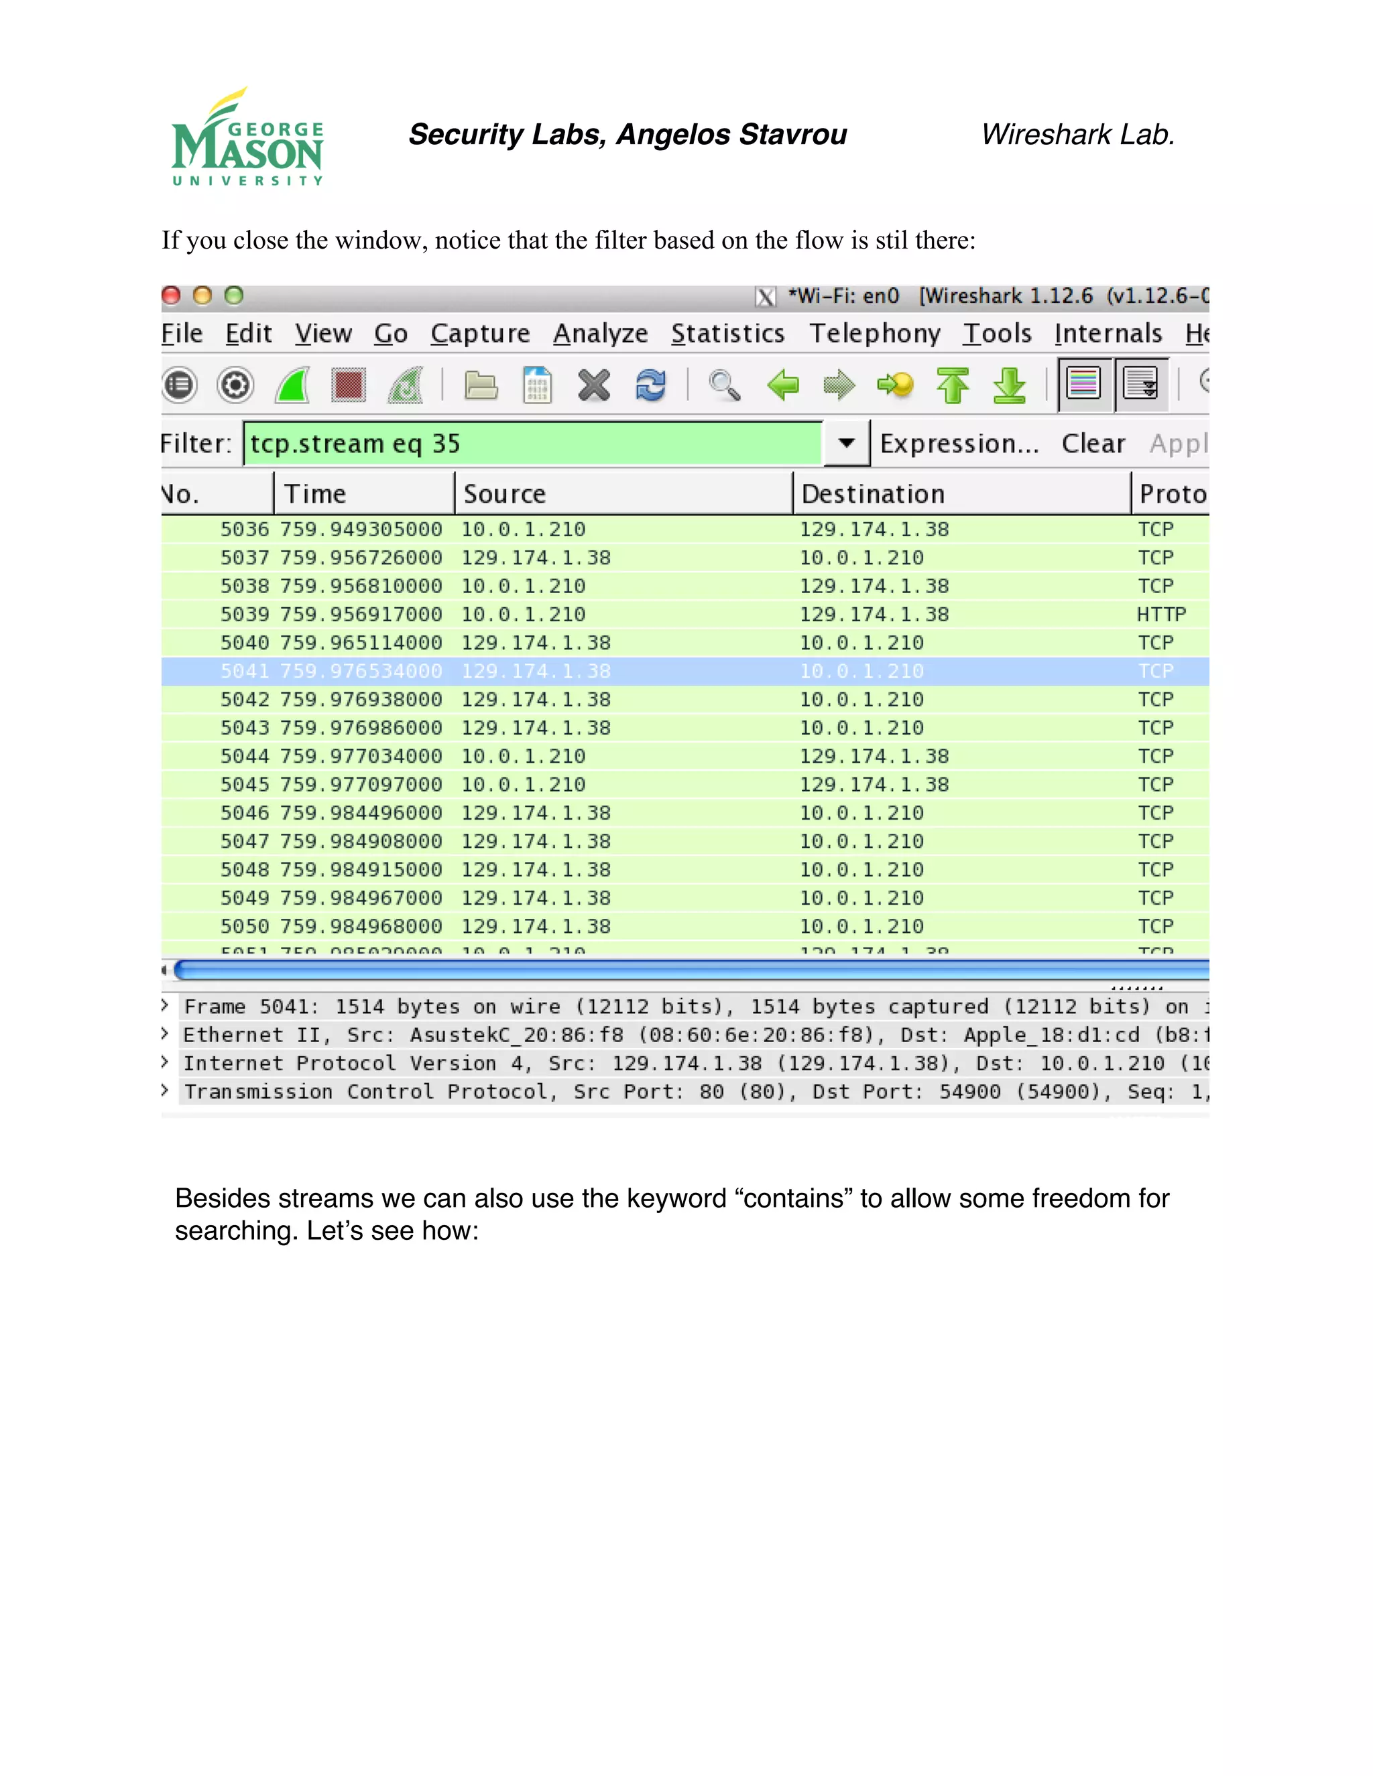This screenshot has width=1373, height=1776.
Task: Select packet 5047 row
Action: (685, 841)
